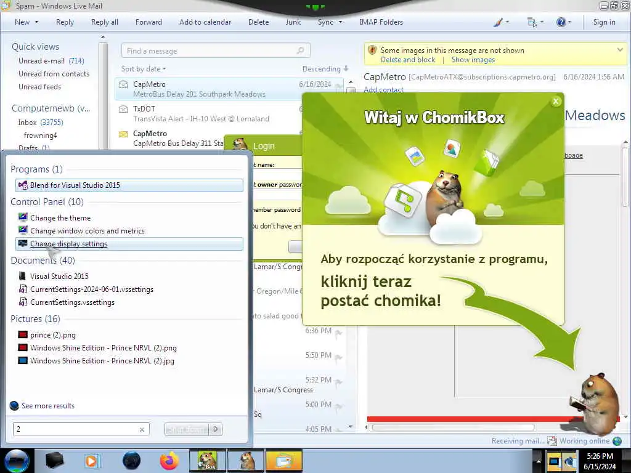Open Change display settings

[129, 244]
